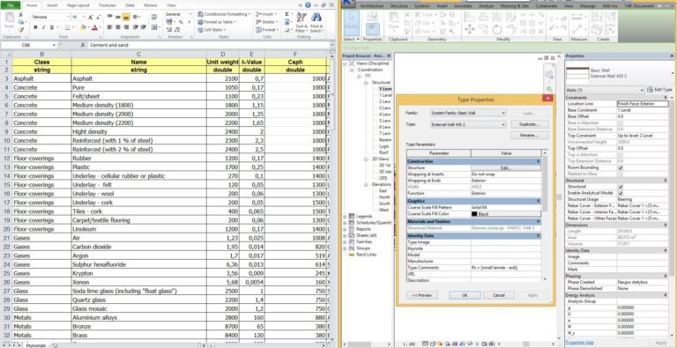Click the Excel Help question mark icon
Viewport: 677px width, 348px height.
(308, 4)
